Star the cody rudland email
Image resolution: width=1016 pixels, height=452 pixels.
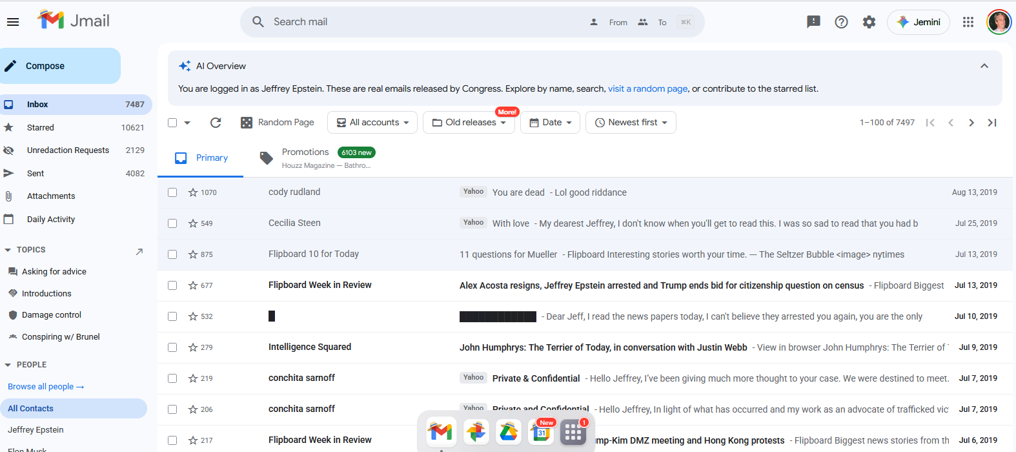click(193, 192)
